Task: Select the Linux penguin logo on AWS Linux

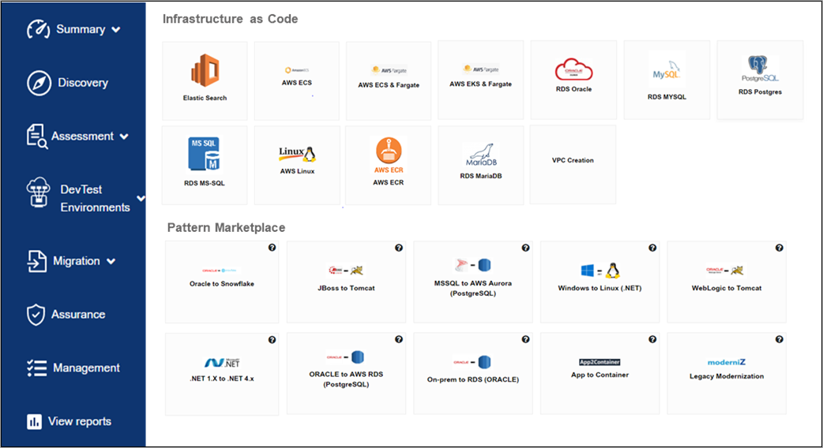Action: (297, 154)
